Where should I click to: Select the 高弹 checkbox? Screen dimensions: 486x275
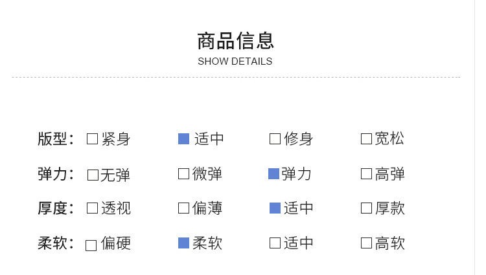pyautogui.click(x=366, y=173)
